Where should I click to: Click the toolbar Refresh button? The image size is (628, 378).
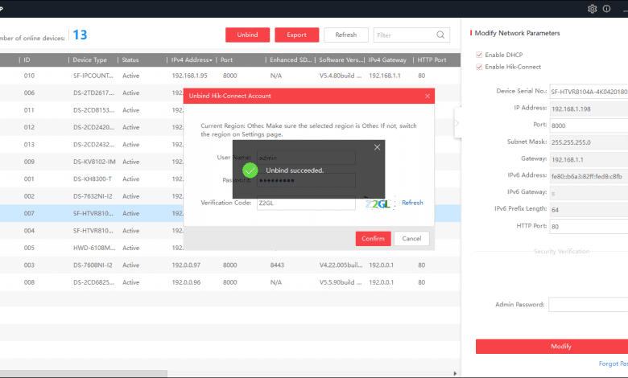point(346,35)
